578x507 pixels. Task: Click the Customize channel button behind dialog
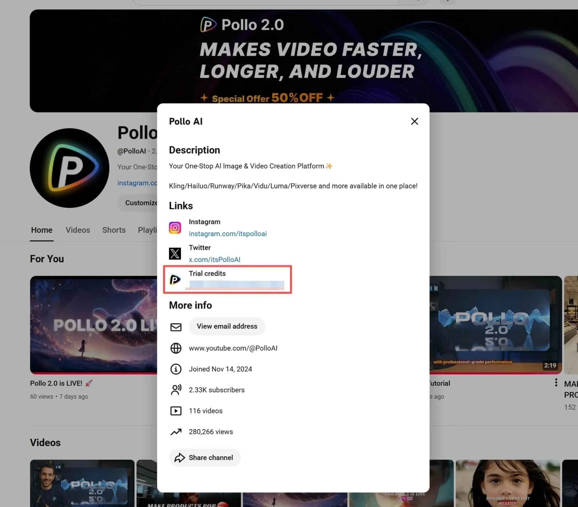point(138,203)
